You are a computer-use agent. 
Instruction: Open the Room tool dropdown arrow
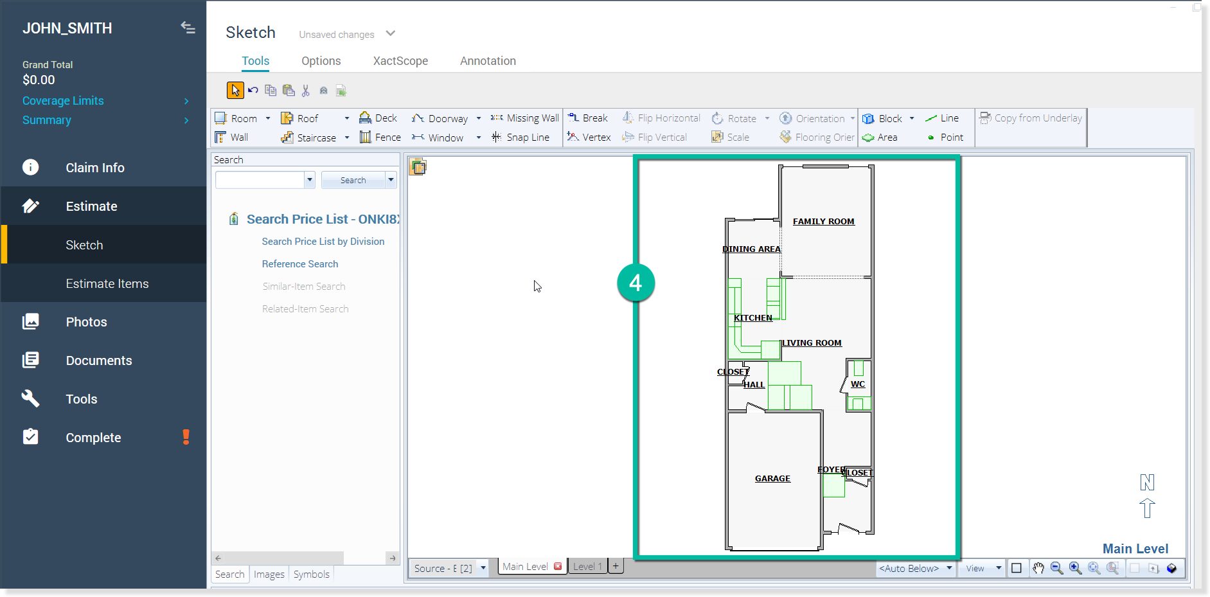268,118
